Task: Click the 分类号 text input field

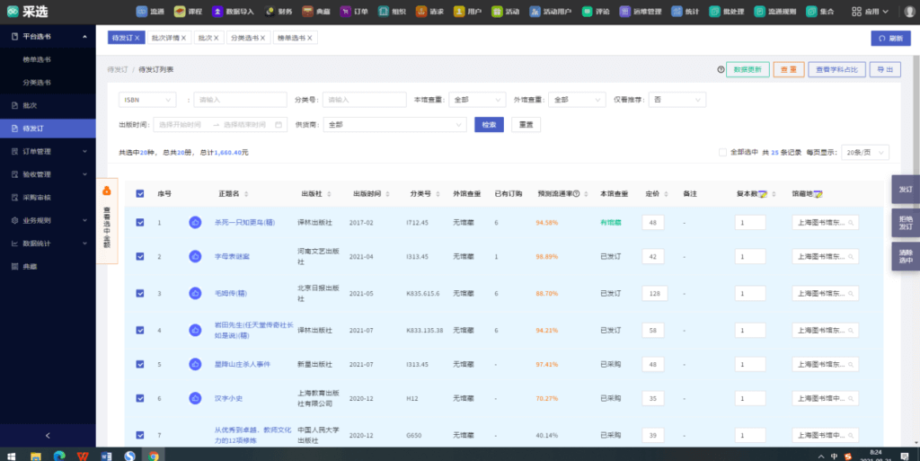Action: tap(364, 100)
